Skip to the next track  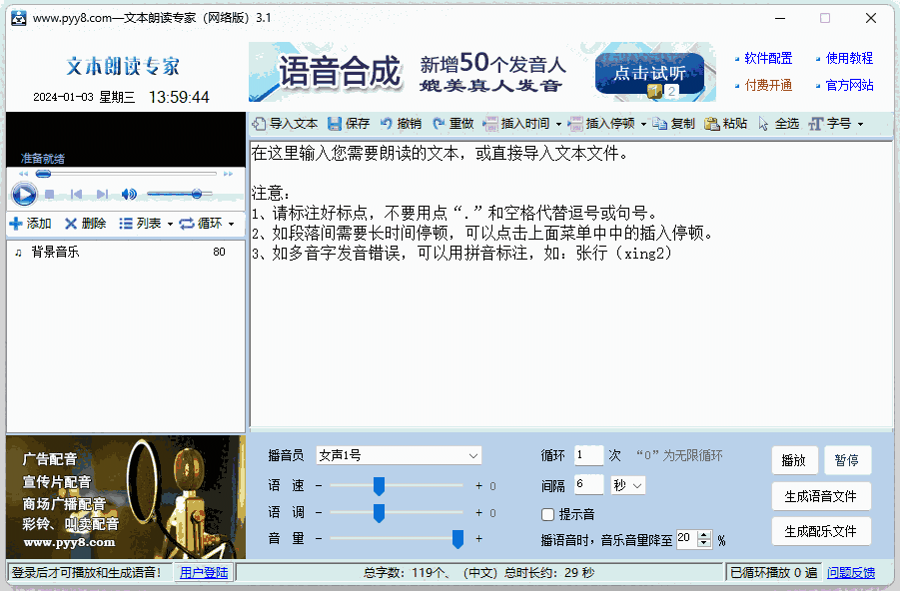102,195
